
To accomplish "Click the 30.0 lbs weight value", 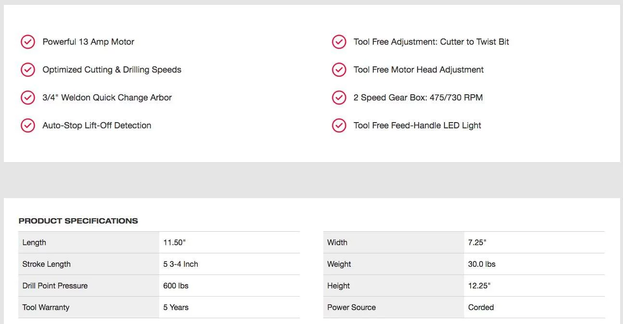I will [x=482, y=264].
